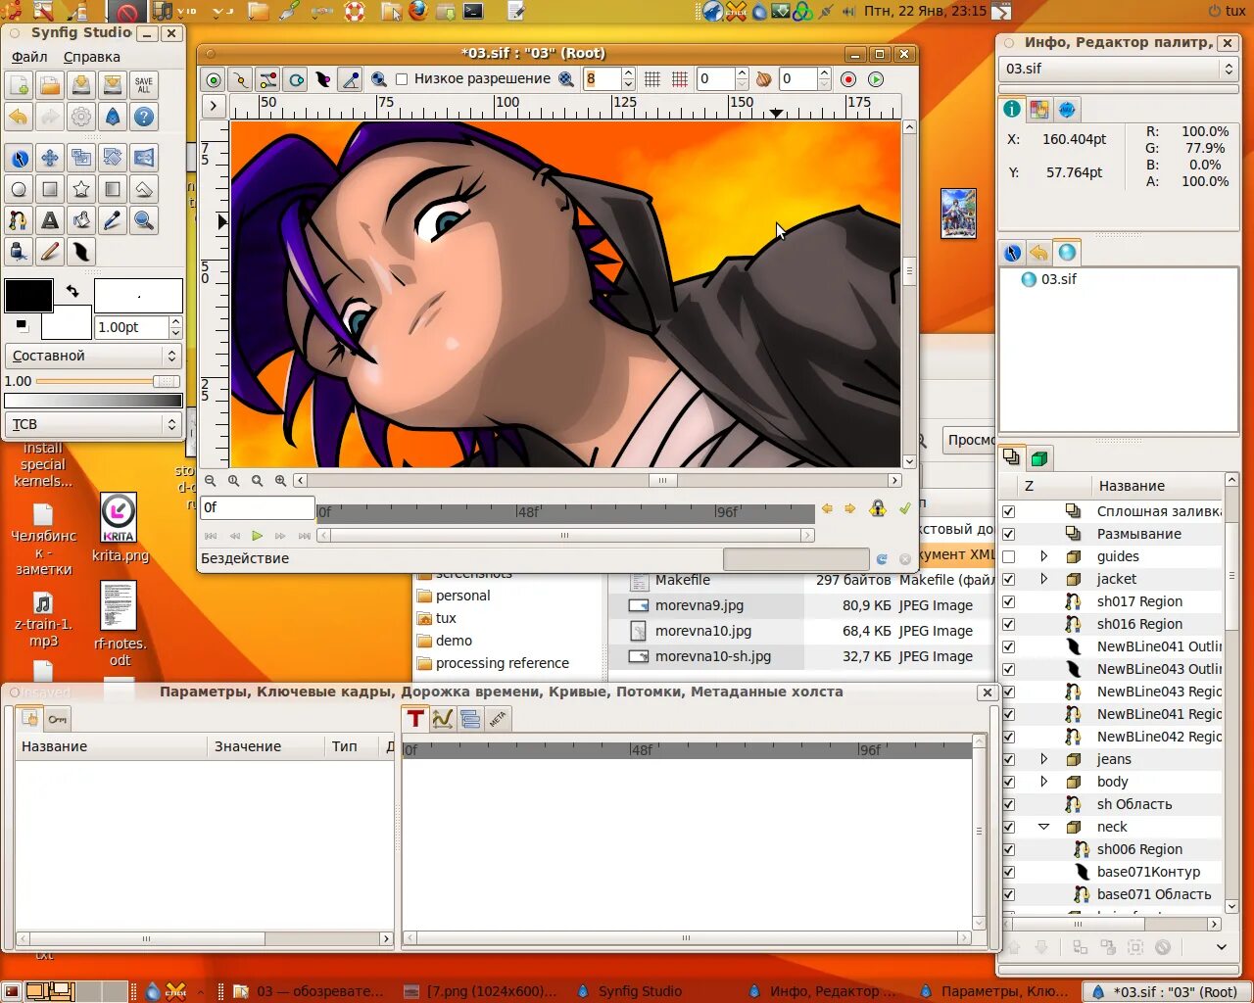Screen dimensions: 1254x1003
Task: Open the Справка menu
Action: point(92,57)
